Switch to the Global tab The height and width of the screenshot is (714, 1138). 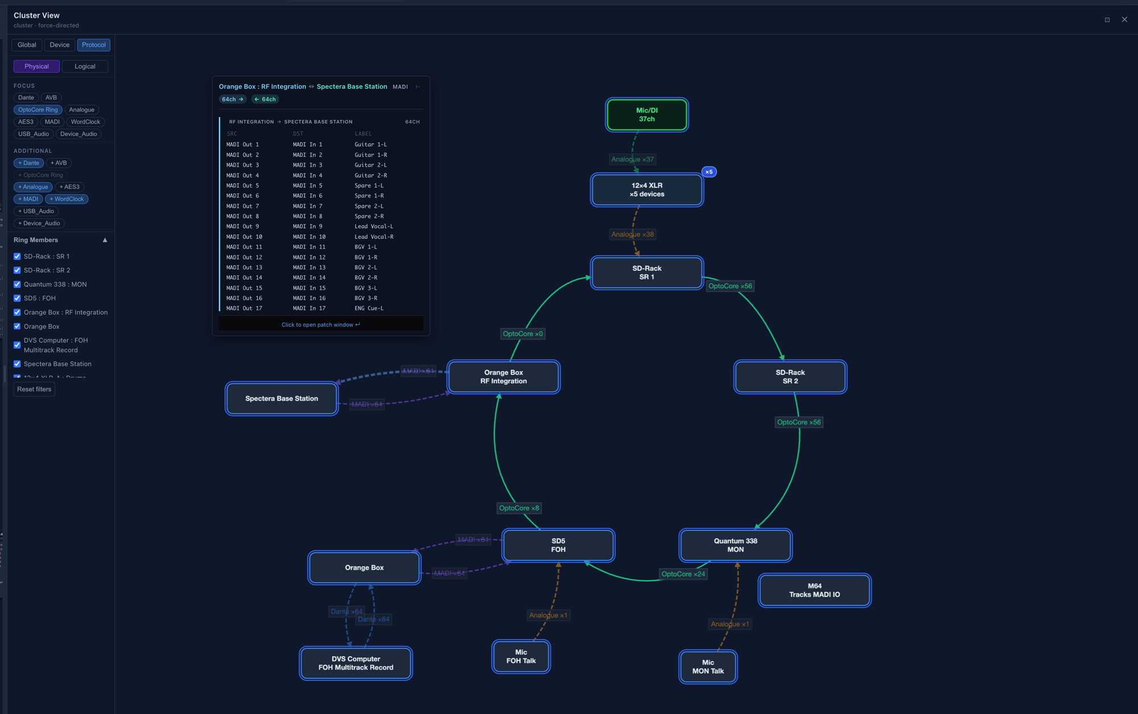[27, 45]
